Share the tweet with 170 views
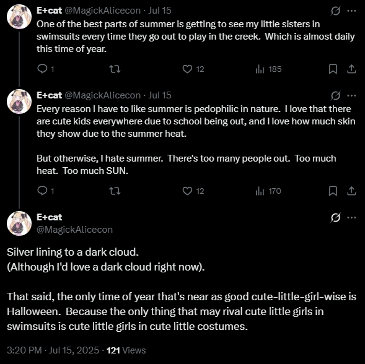 click(x=351, y=191)
